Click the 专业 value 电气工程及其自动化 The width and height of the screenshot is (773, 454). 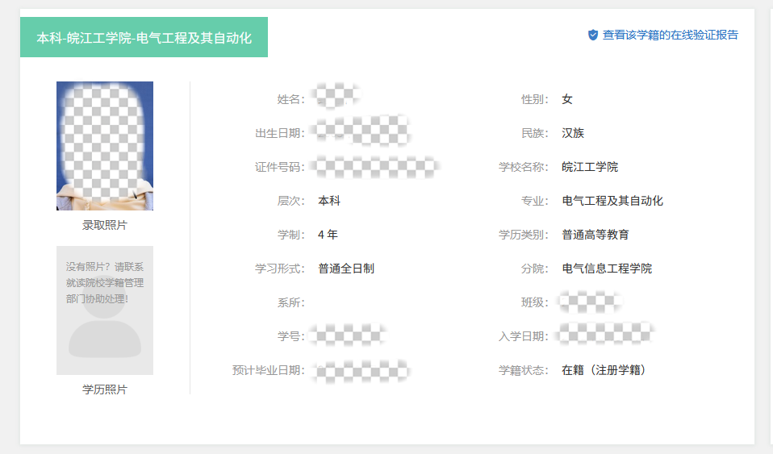pos(612,201)
